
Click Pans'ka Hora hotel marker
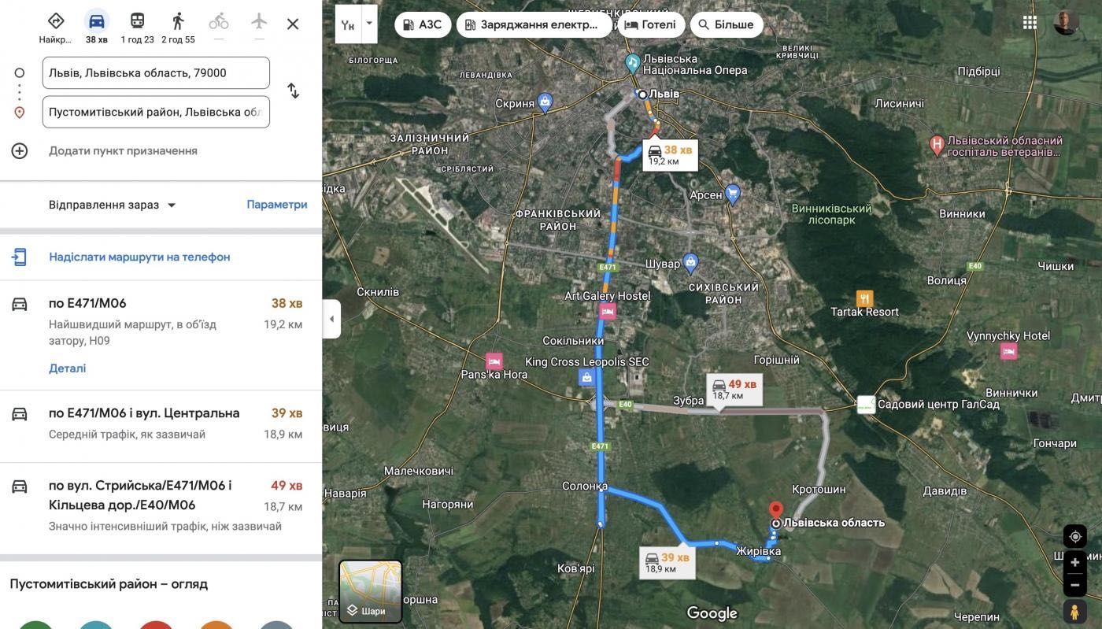coord(494,361)
